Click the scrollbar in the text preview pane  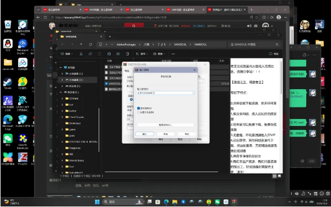click(281, 78)
